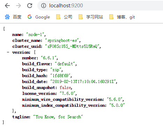Screen dimensions: 163x127
Task: Click the build_type value "zip"
Action: (x=56, y=70)
